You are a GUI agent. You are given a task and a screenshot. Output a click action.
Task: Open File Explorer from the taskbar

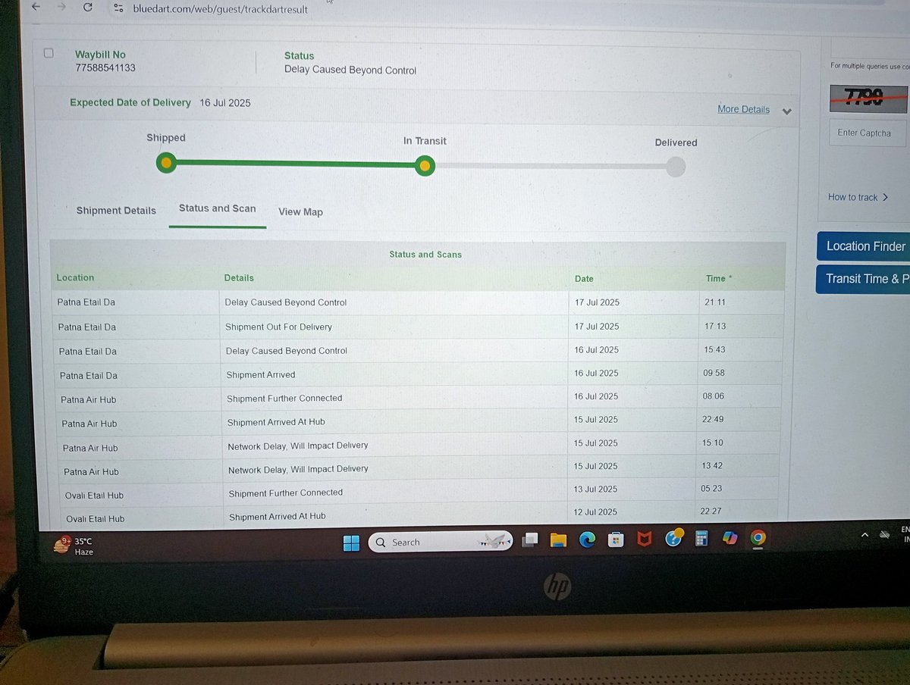click(x=559, y=540)
